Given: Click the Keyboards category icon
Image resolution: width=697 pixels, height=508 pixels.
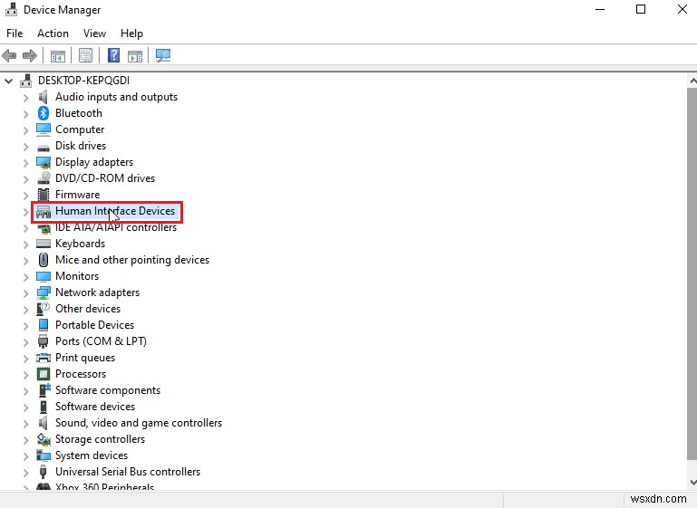Looking at the screenshot, I should pyautogui.click(x=44, y=244).
